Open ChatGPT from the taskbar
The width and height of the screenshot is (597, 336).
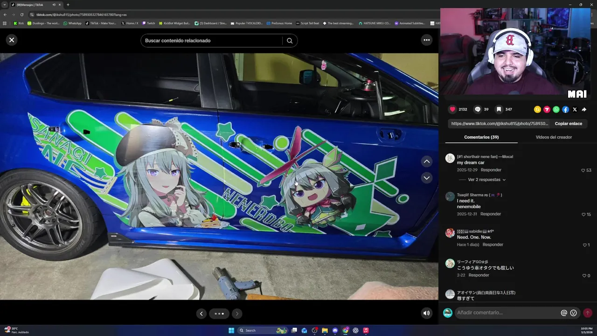[355, 330]
